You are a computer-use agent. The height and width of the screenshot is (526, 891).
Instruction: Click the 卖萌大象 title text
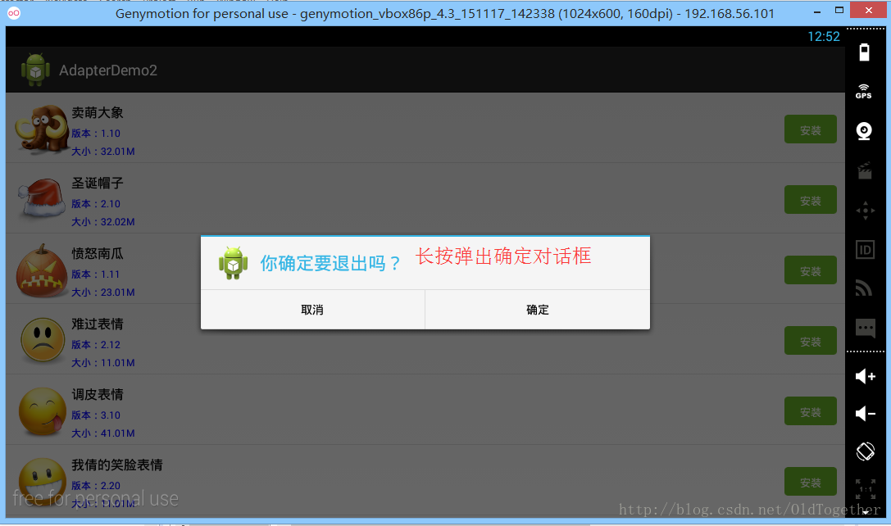[x=98, y=112]
